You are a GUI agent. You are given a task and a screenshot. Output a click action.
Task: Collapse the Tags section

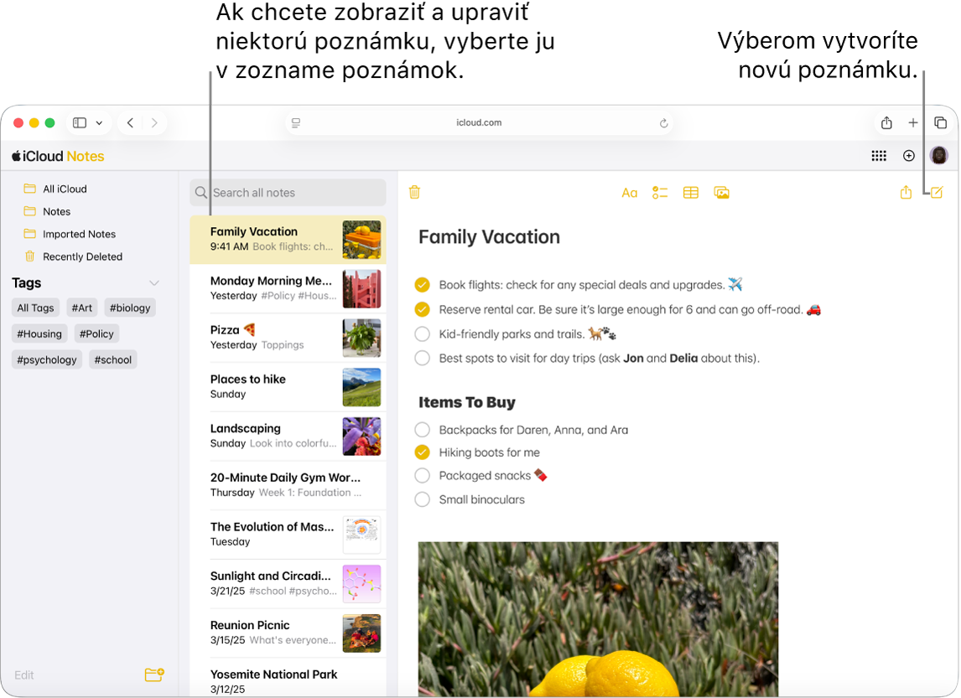(154, 282)
